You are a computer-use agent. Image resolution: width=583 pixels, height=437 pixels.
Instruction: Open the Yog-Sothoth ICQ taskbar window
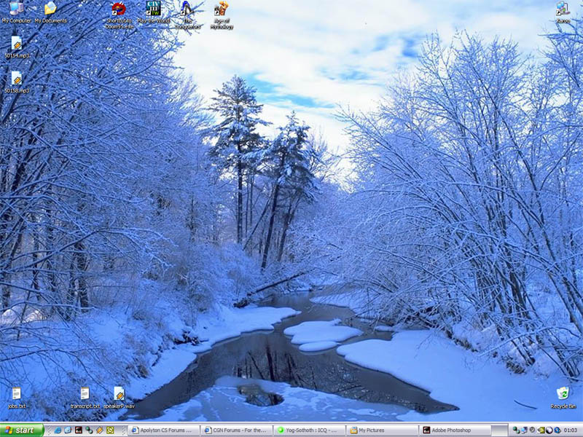coord(309,430)
